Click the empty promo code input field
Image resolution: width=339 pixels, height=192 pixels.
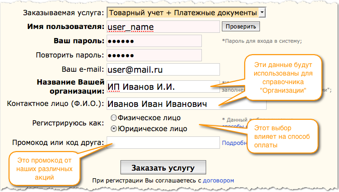point(163,143)
